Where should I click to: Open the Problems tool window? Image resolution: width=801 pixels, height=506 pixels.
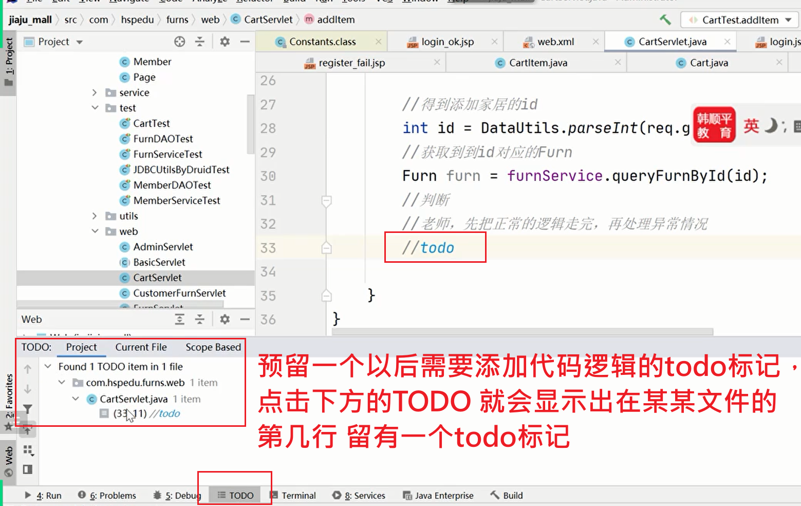[x=107, y=496]
